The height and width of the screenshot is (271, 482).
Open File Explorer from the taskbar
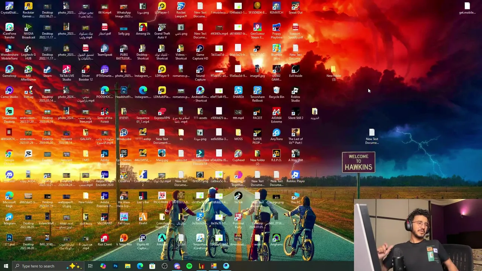pyautogui.click(x=128, y=266)
